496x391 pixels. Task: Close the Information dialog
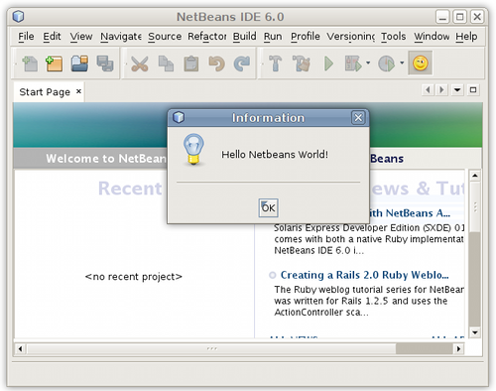point(358,117)
